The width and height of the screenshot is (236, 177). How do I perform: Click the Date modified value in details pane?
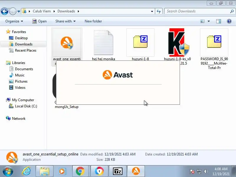tap(120, 154)
